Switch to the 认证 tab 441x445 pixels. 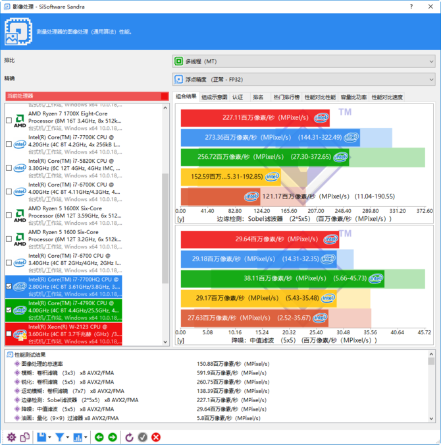point(238,98)
